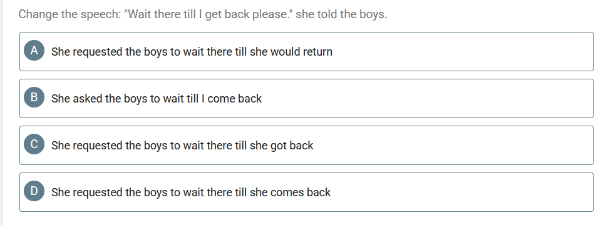This screenshot has width=608, height=225.
Task: Click empty space inside option D's box
Action: click(x=461, y=192)
